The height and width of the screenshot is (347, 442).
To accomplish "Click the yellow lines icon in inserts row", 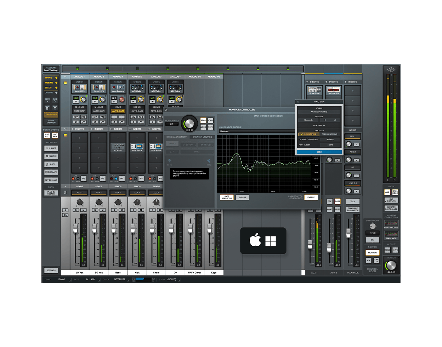I will click(65, 135).
